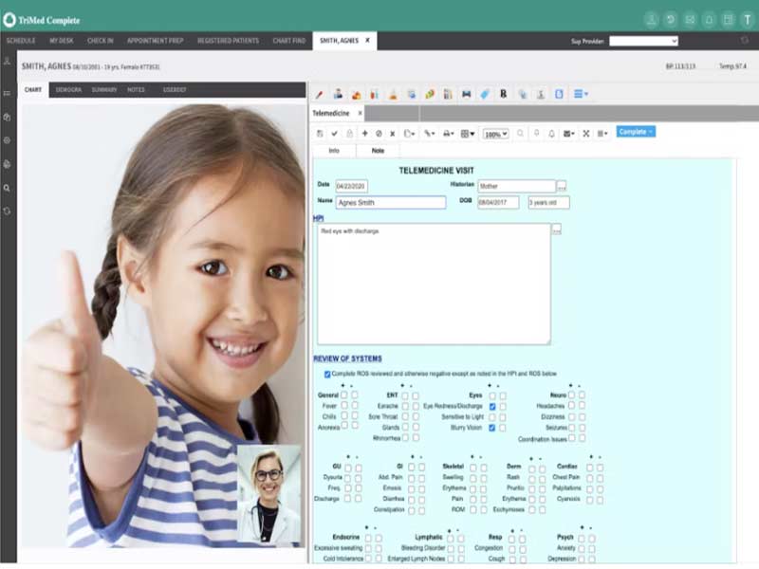Viewport: 759px width, 569px height.
Task: Check Chest Pain positive checkbox
Action: click(589, 478)
